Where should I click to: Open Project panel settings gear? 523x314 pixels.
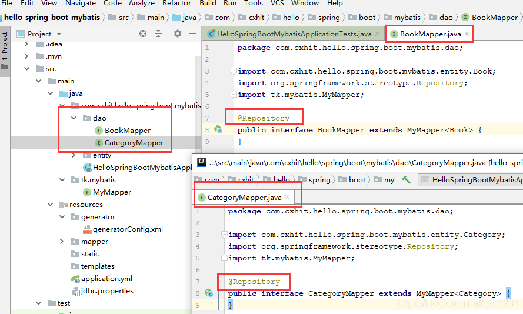click(178, 34)
